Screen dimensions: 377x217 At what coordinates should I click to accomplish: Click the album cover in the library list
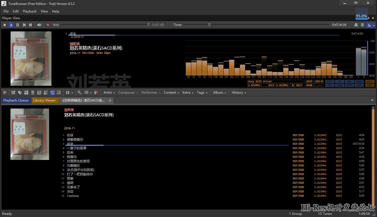tap(30, 134)
